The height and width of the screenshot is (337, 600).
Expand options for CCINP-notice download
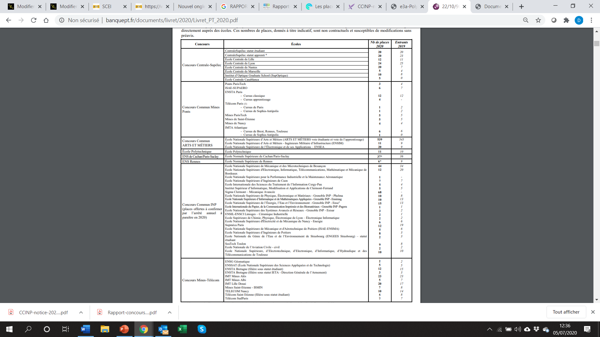click(x=81, y=312)
